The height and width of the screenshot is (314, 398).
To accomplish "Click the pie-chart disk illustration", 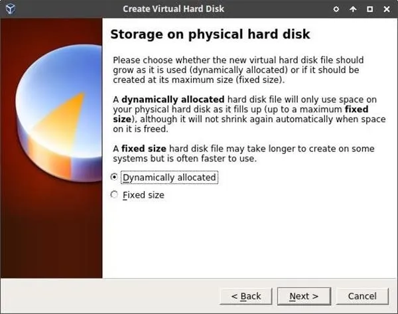I will click(x=59, y=113).
